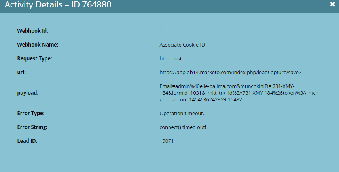This screenshot has width=339, height=172.
Task: Click the Lead ID value 19071
Action: [167, 141]
